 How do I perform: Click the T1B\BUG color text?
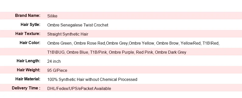(56, 52)
